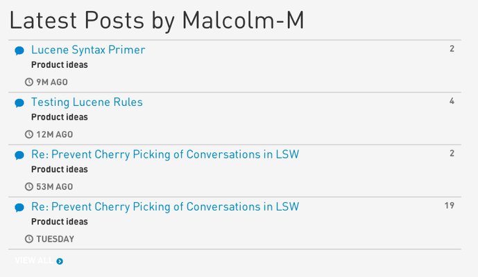
Task: Open the Testing Lucene Rules post
Action: coord(87,102)
